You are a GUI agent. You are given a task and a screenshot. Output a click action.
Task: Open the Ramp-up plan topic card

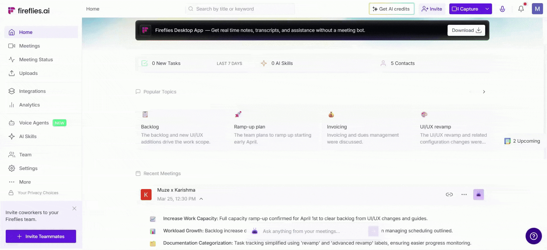273,128
